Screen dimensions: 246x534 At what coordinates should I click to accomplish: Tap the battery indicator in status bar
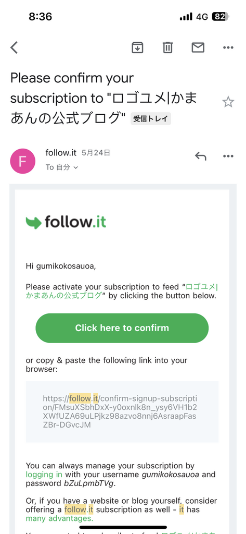coord(221,17)
